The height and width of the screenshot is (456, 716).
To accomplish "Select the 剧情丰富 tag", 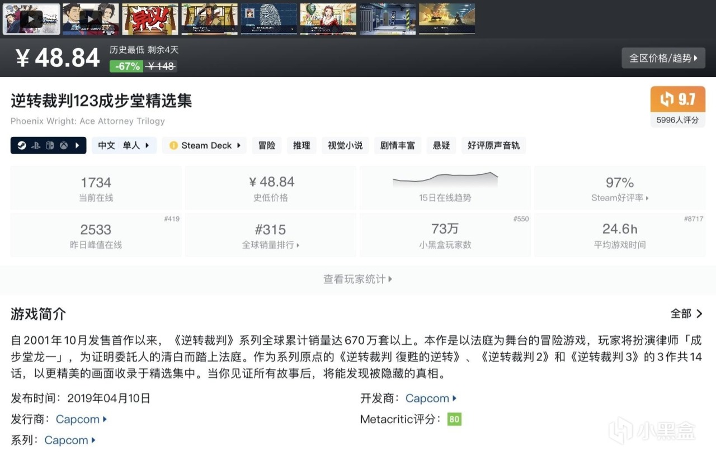I will pyautogui.click(x=398, y=146).
